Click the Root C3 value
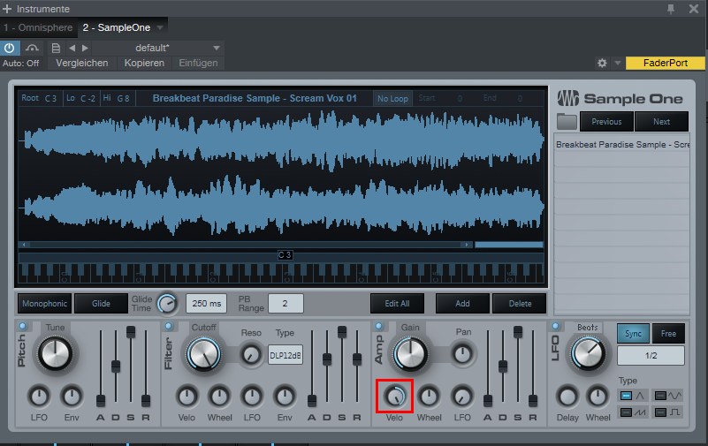The width and height of the screenshot is (708, 446). click(50, 98)
